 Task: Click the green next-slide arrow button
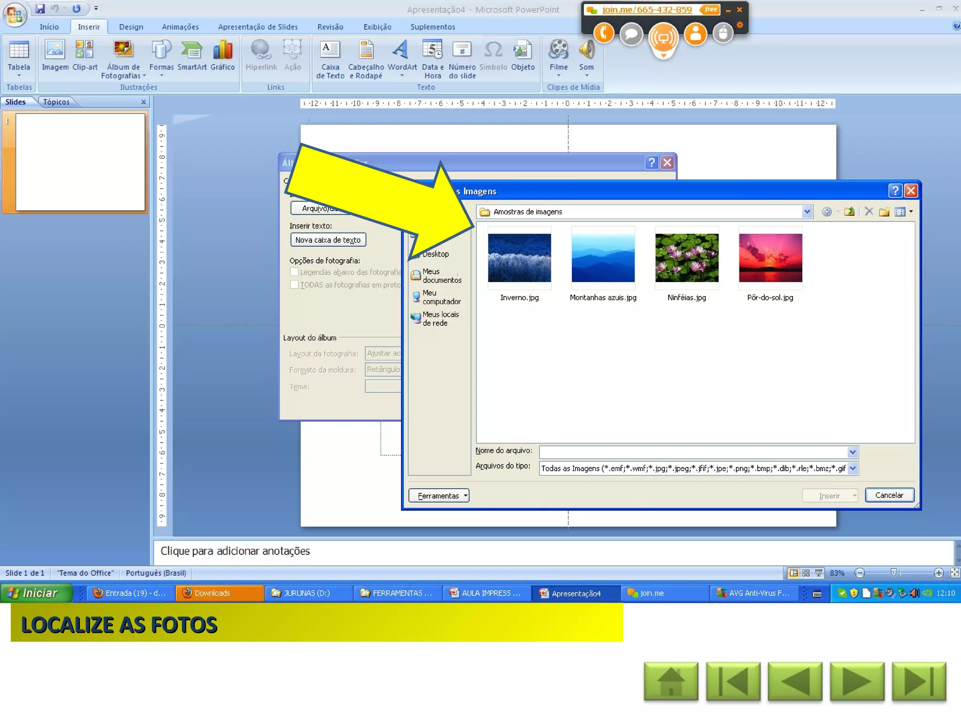pyautogui.click(x=856, y=681)
